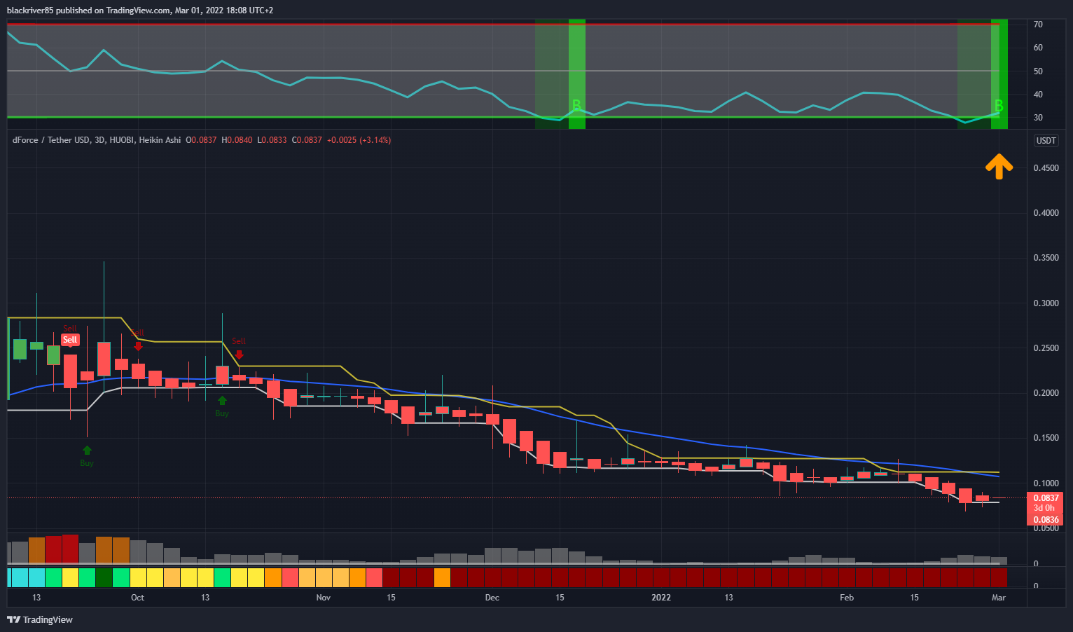Click the red Sell arrow near Oct
This screenshot has width=1073, height=632.
(x=138, y=345)
